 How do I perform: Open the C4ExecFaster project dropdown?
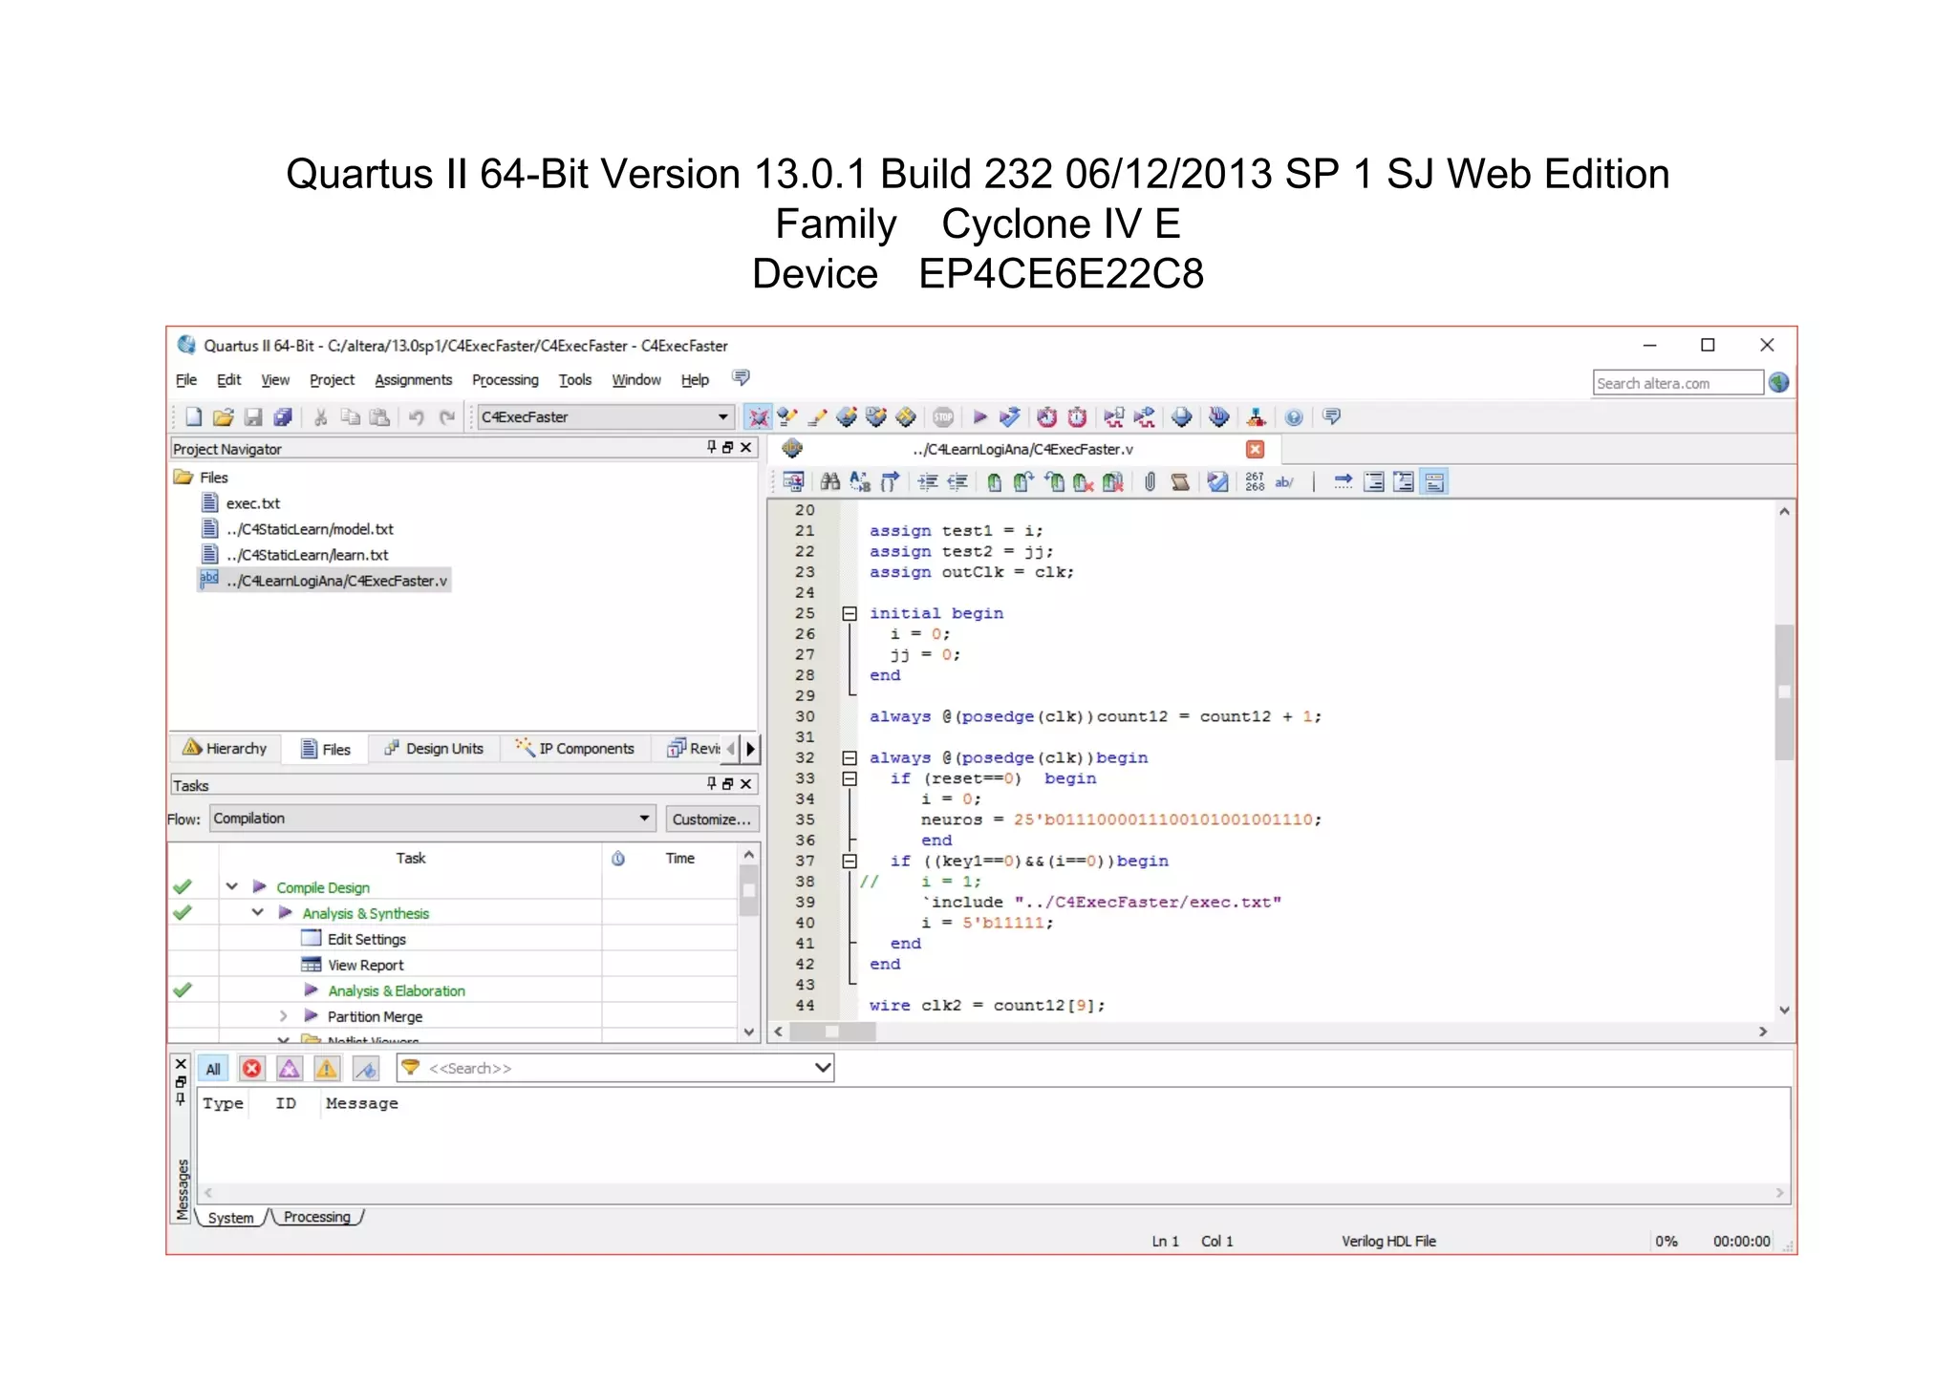605,416
